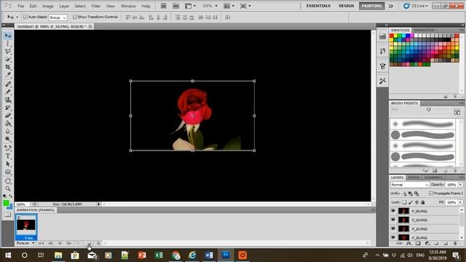466x262 pixels.
Task: Create new adjustment layer
Action: tap(427, 244)
